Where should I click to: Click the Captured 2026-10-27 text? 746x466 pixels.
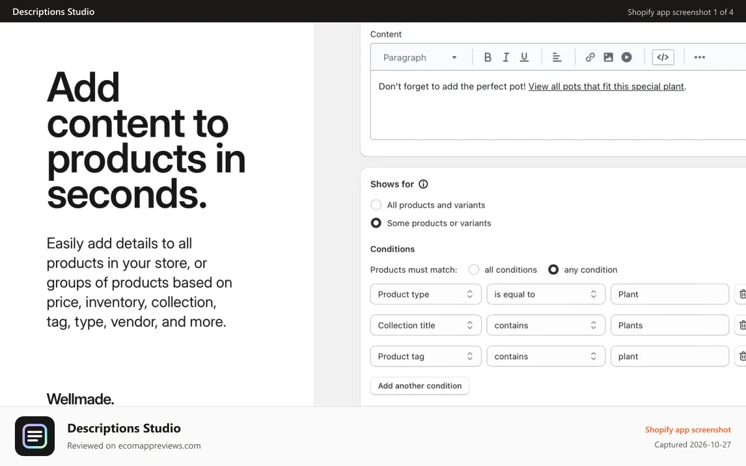693,445
